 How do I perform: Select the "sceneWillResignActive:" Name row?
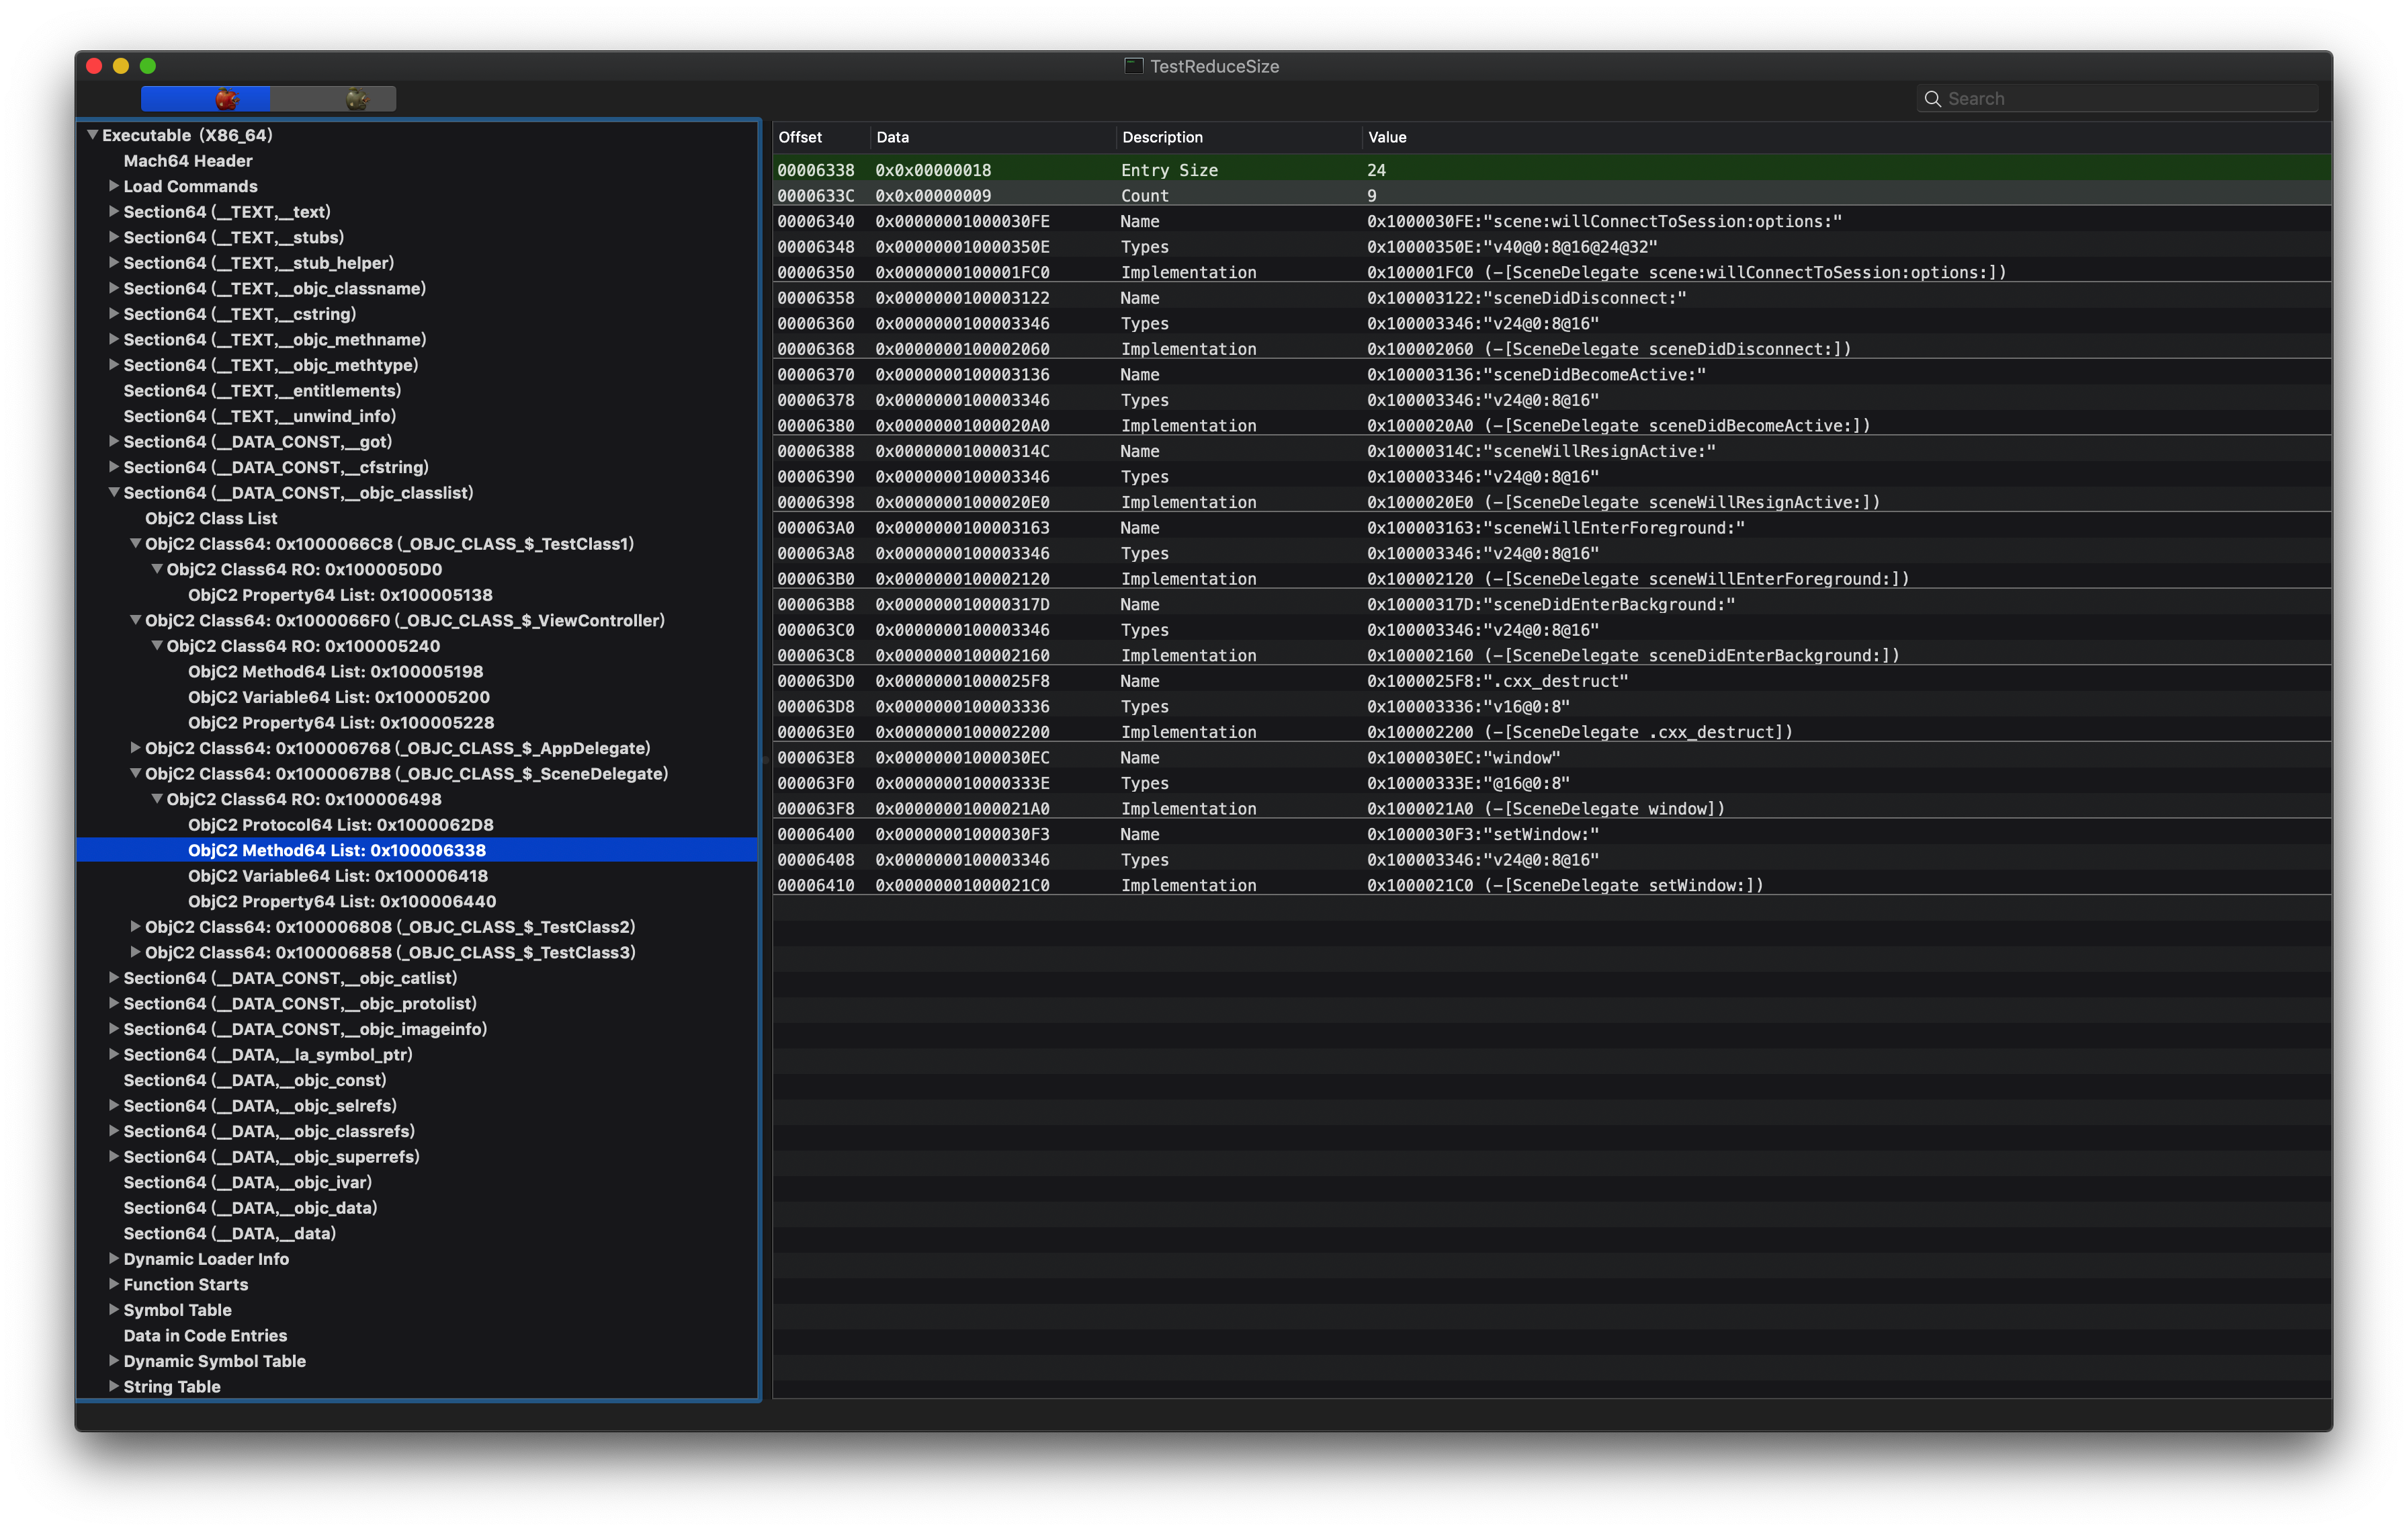click(x=1552, y=450)
